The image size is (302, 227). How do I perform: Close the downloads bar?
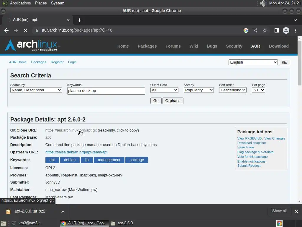pos(297,212)
